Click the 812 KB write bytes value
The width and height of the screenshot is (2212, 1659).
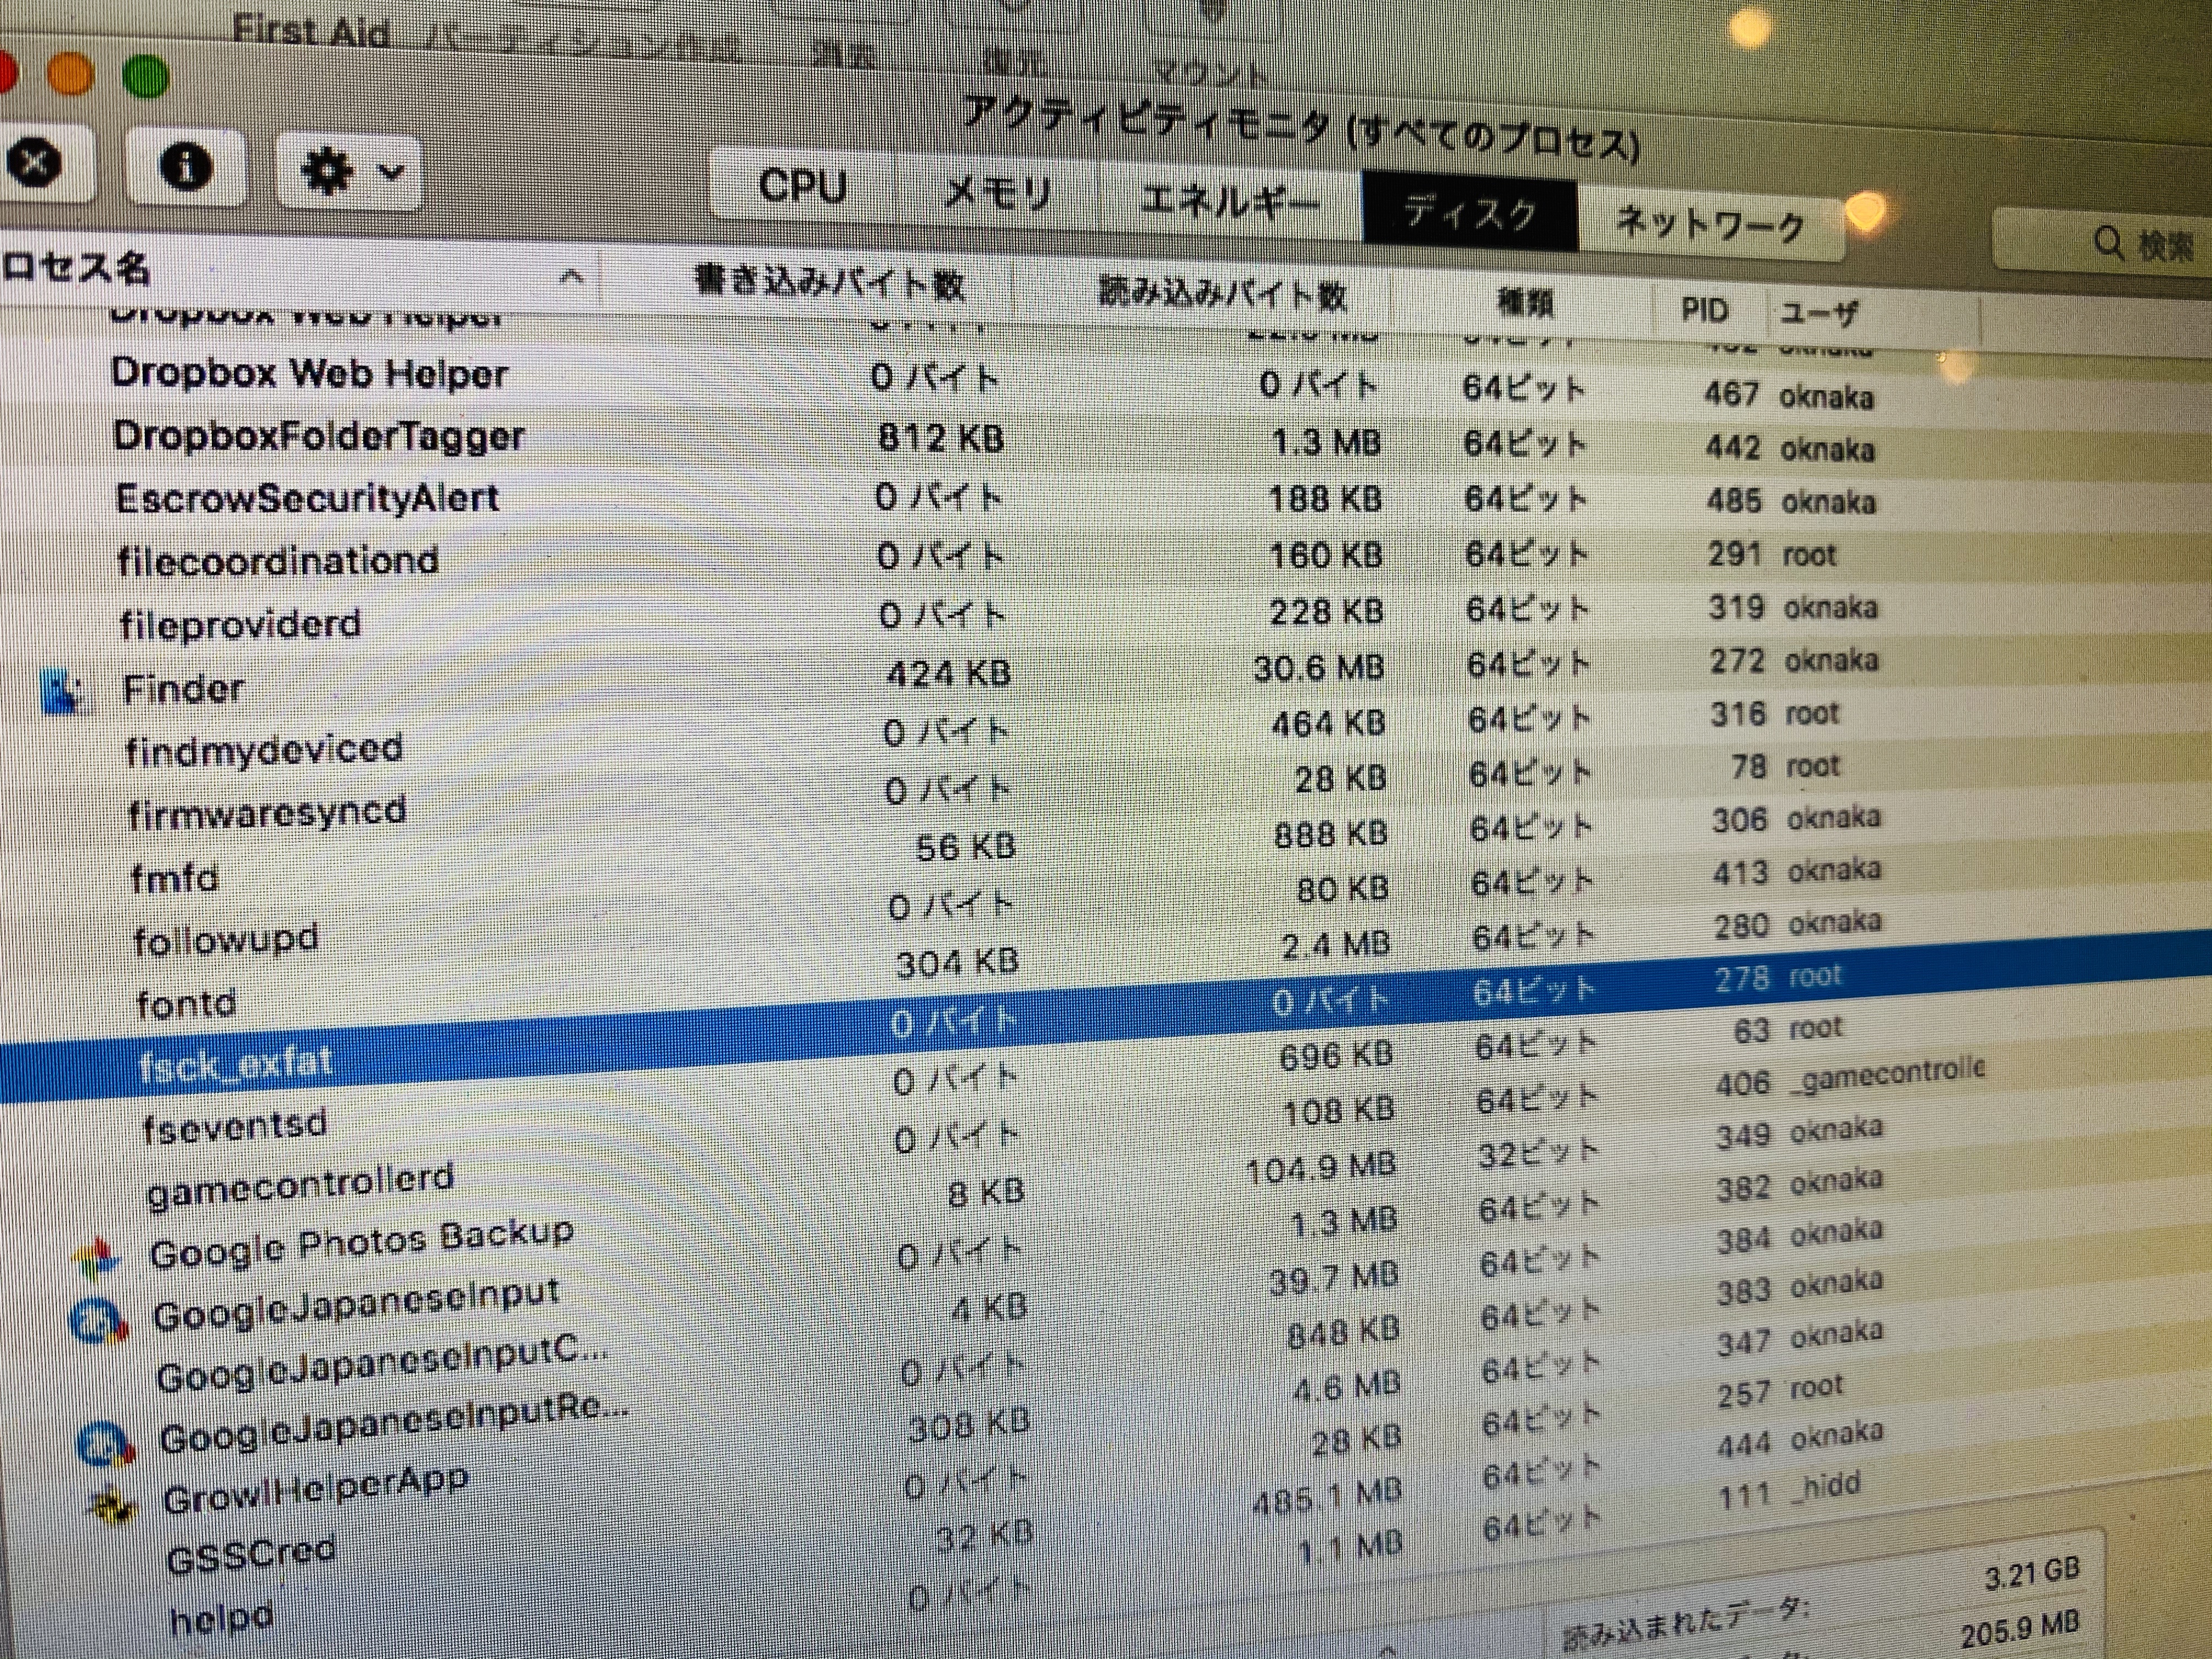[941, 438]
